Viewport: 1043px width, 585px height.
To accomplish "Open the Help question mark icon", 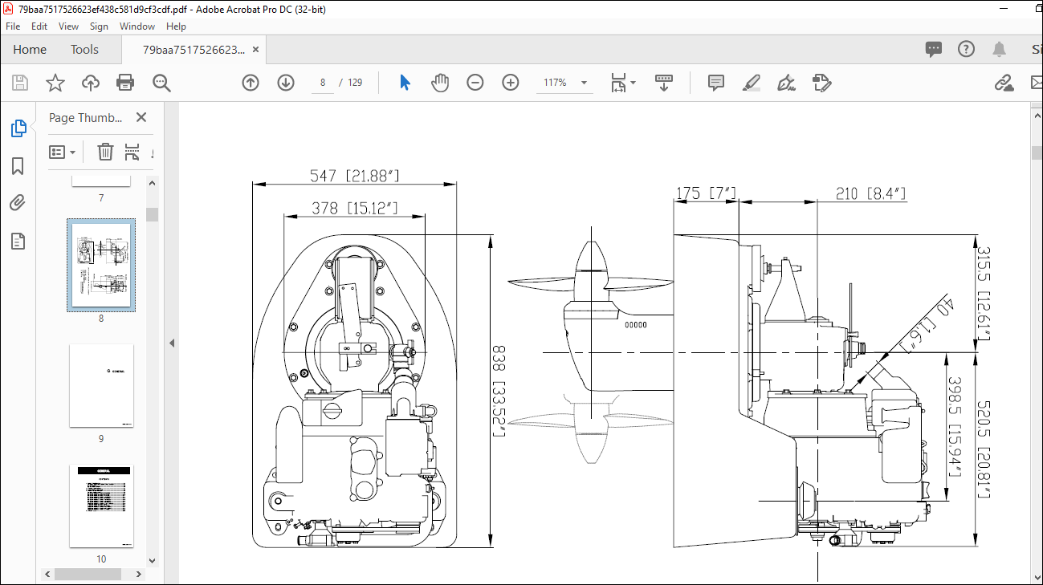I will coord(966,49).
